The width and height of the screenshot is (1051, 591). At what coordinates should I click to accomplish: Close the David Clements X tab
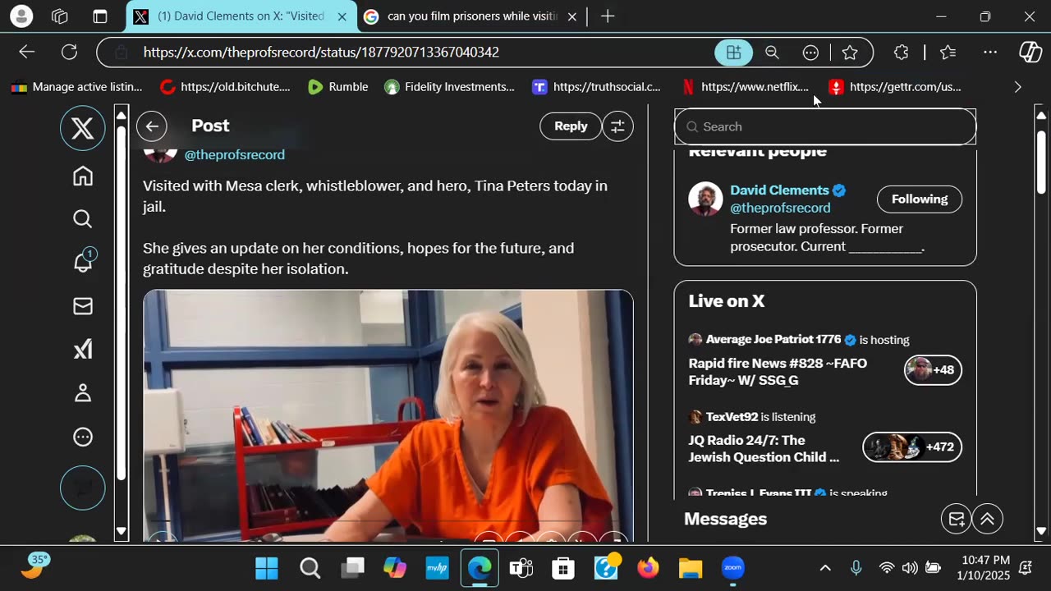(x=342, y=16)
